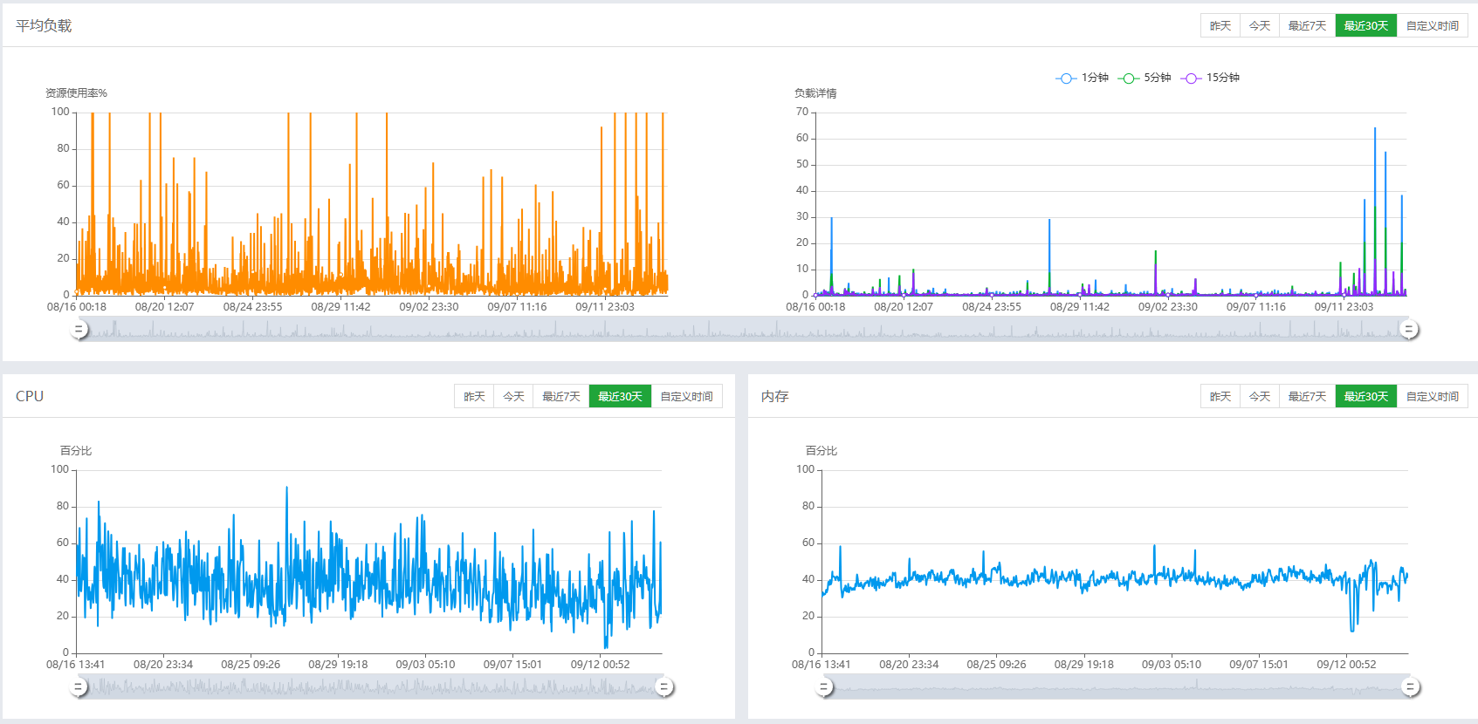Select 昨天 tab in 内存 panel

click(1220, 397)
